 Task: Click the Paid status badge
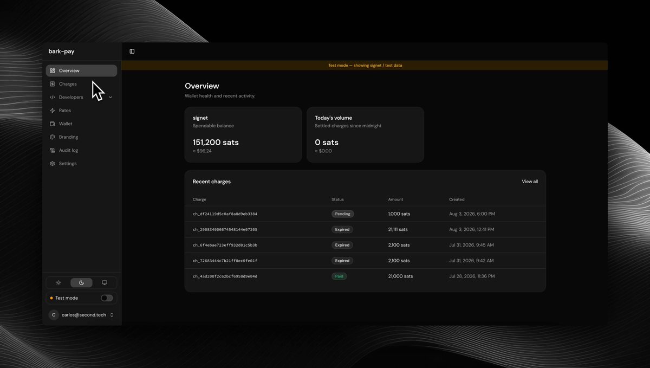[x=339, y=276]
